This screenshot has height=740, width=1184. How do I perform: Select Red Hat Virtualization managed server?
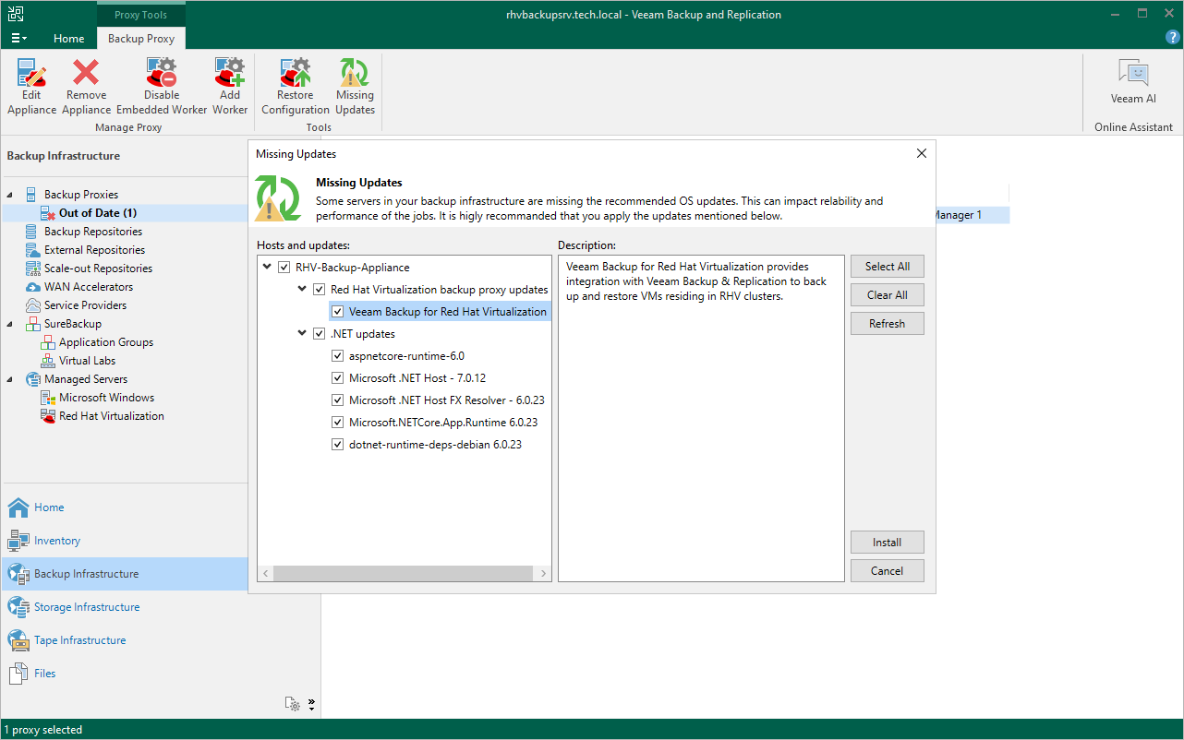112,416
